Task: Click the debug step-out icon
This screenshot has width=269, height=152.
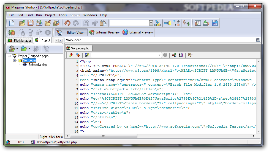Action: point(39,32)
